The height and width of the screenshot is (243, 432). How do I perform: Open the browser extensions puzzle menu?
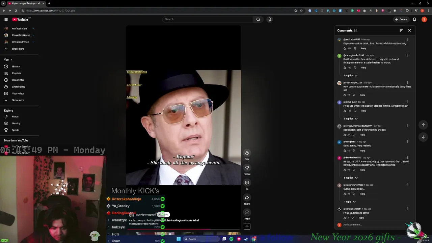pos(407,10)
